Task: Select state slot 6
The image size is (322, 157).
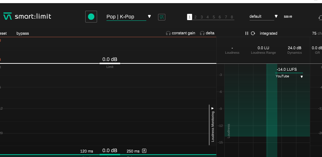Action: pos(220,17)
